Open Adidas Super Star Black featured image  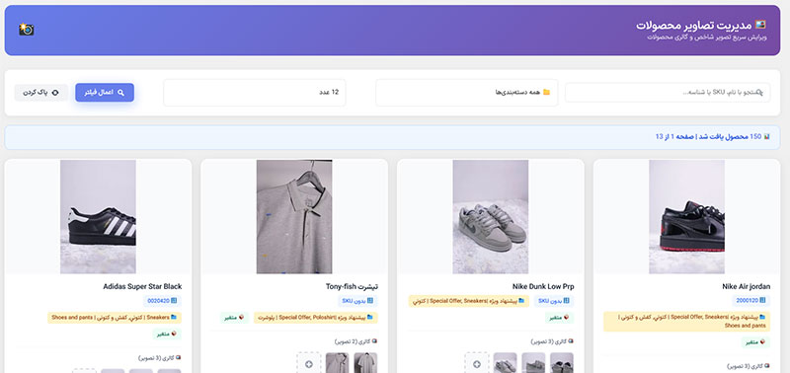coord(98,217)
